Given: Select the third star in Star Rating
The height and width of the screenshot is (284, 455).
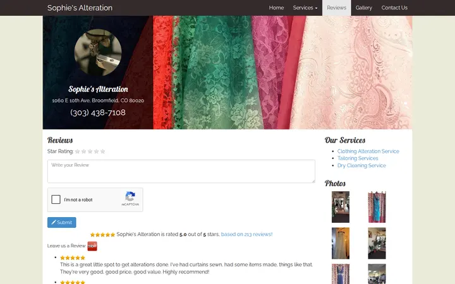Looking at the screenshot, I should [90, 151].
